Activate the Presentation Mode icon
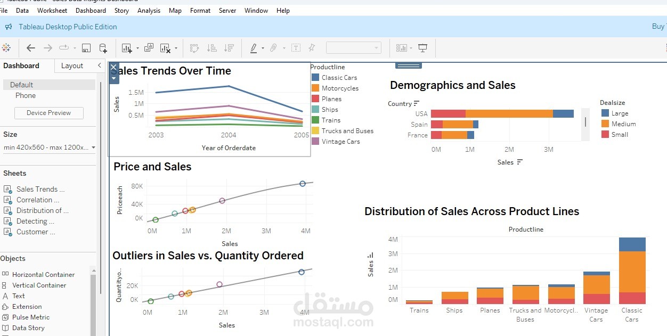Image resolution: width=667 pixels, height=336 pixels. coord(423,47)
